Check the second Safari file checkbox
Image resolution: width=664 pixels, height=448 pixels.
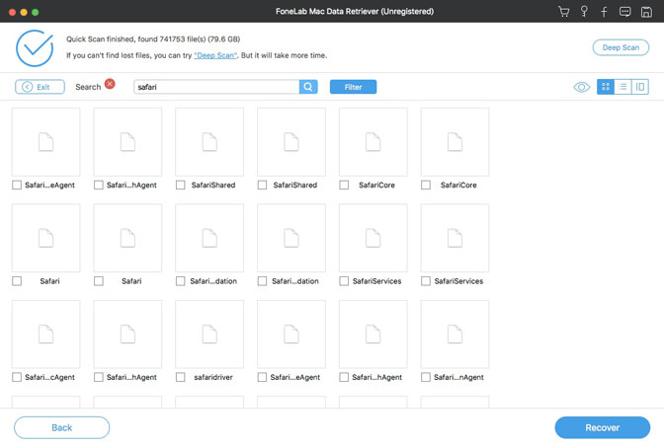pos(99,281)
